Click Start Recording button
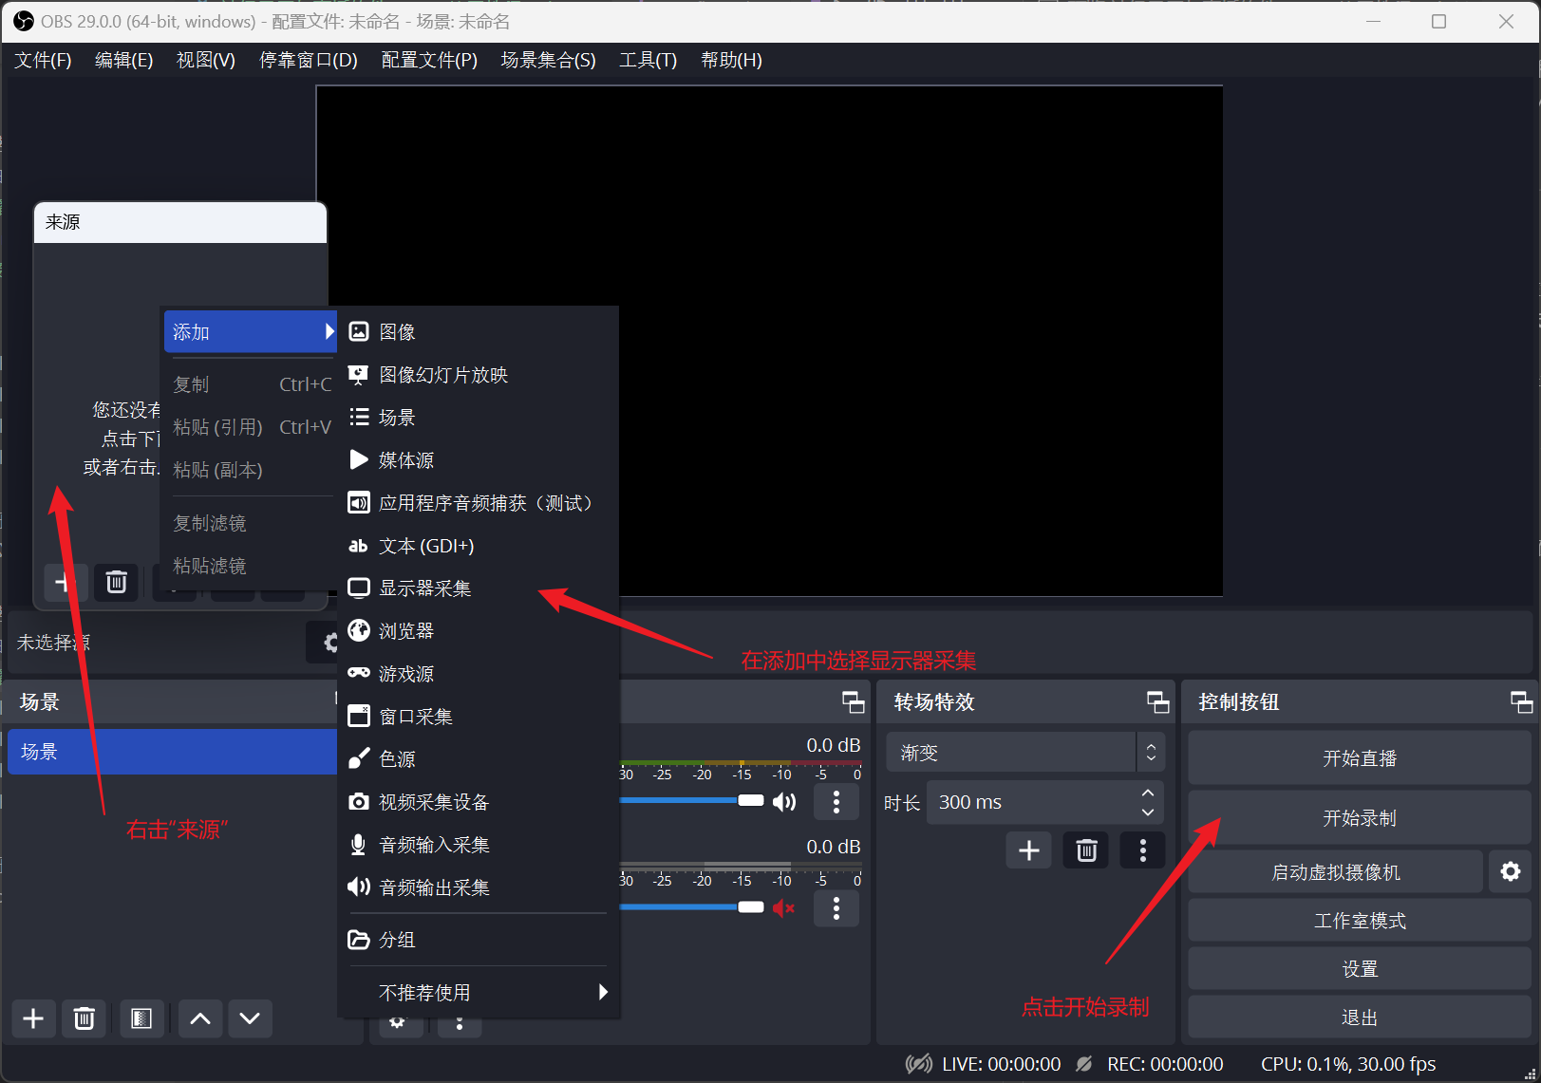 (1359, 817)
